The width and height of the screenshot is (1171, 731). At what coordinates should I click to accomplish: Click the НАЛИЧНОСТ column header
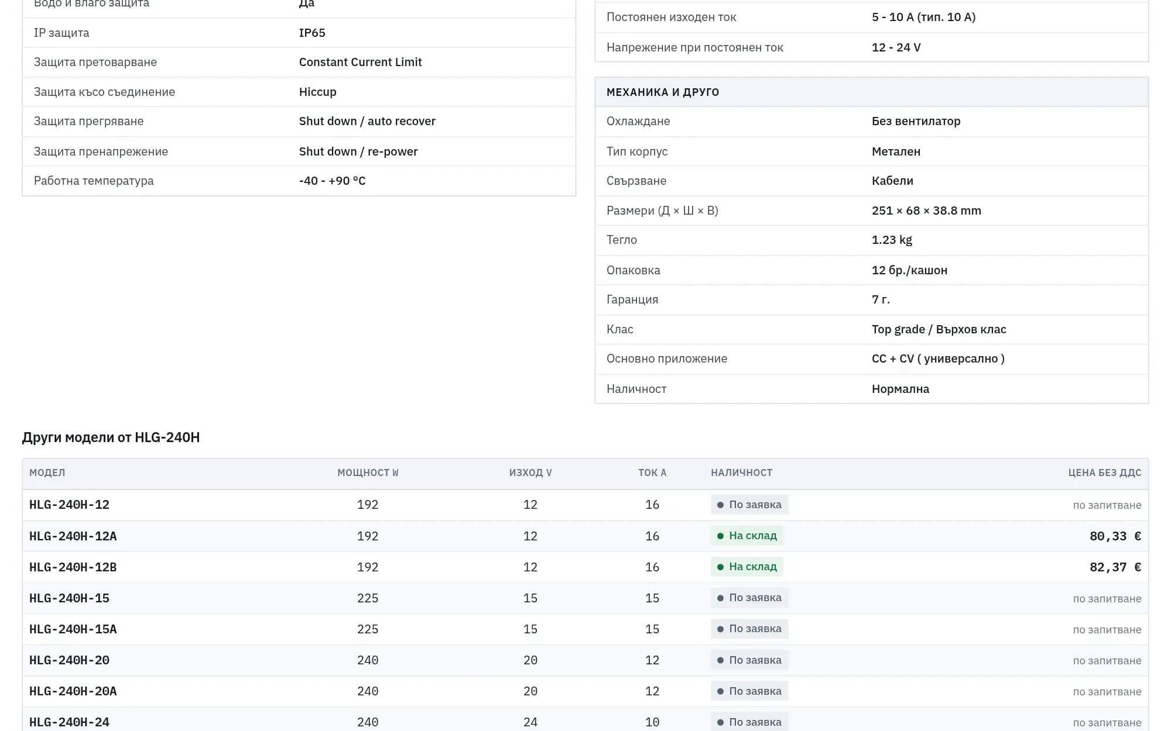742,473
